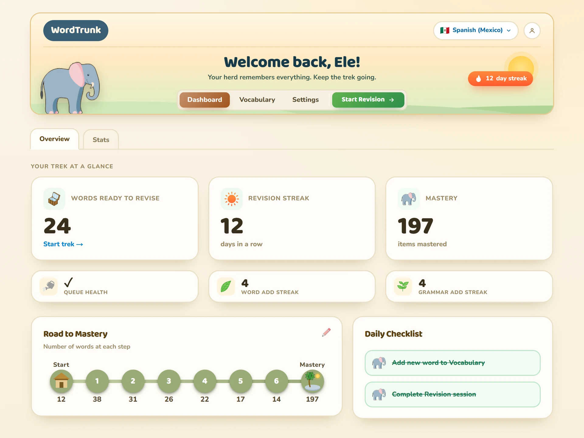
Task: Click the '38' count under step 1
Action: point(97,399)
